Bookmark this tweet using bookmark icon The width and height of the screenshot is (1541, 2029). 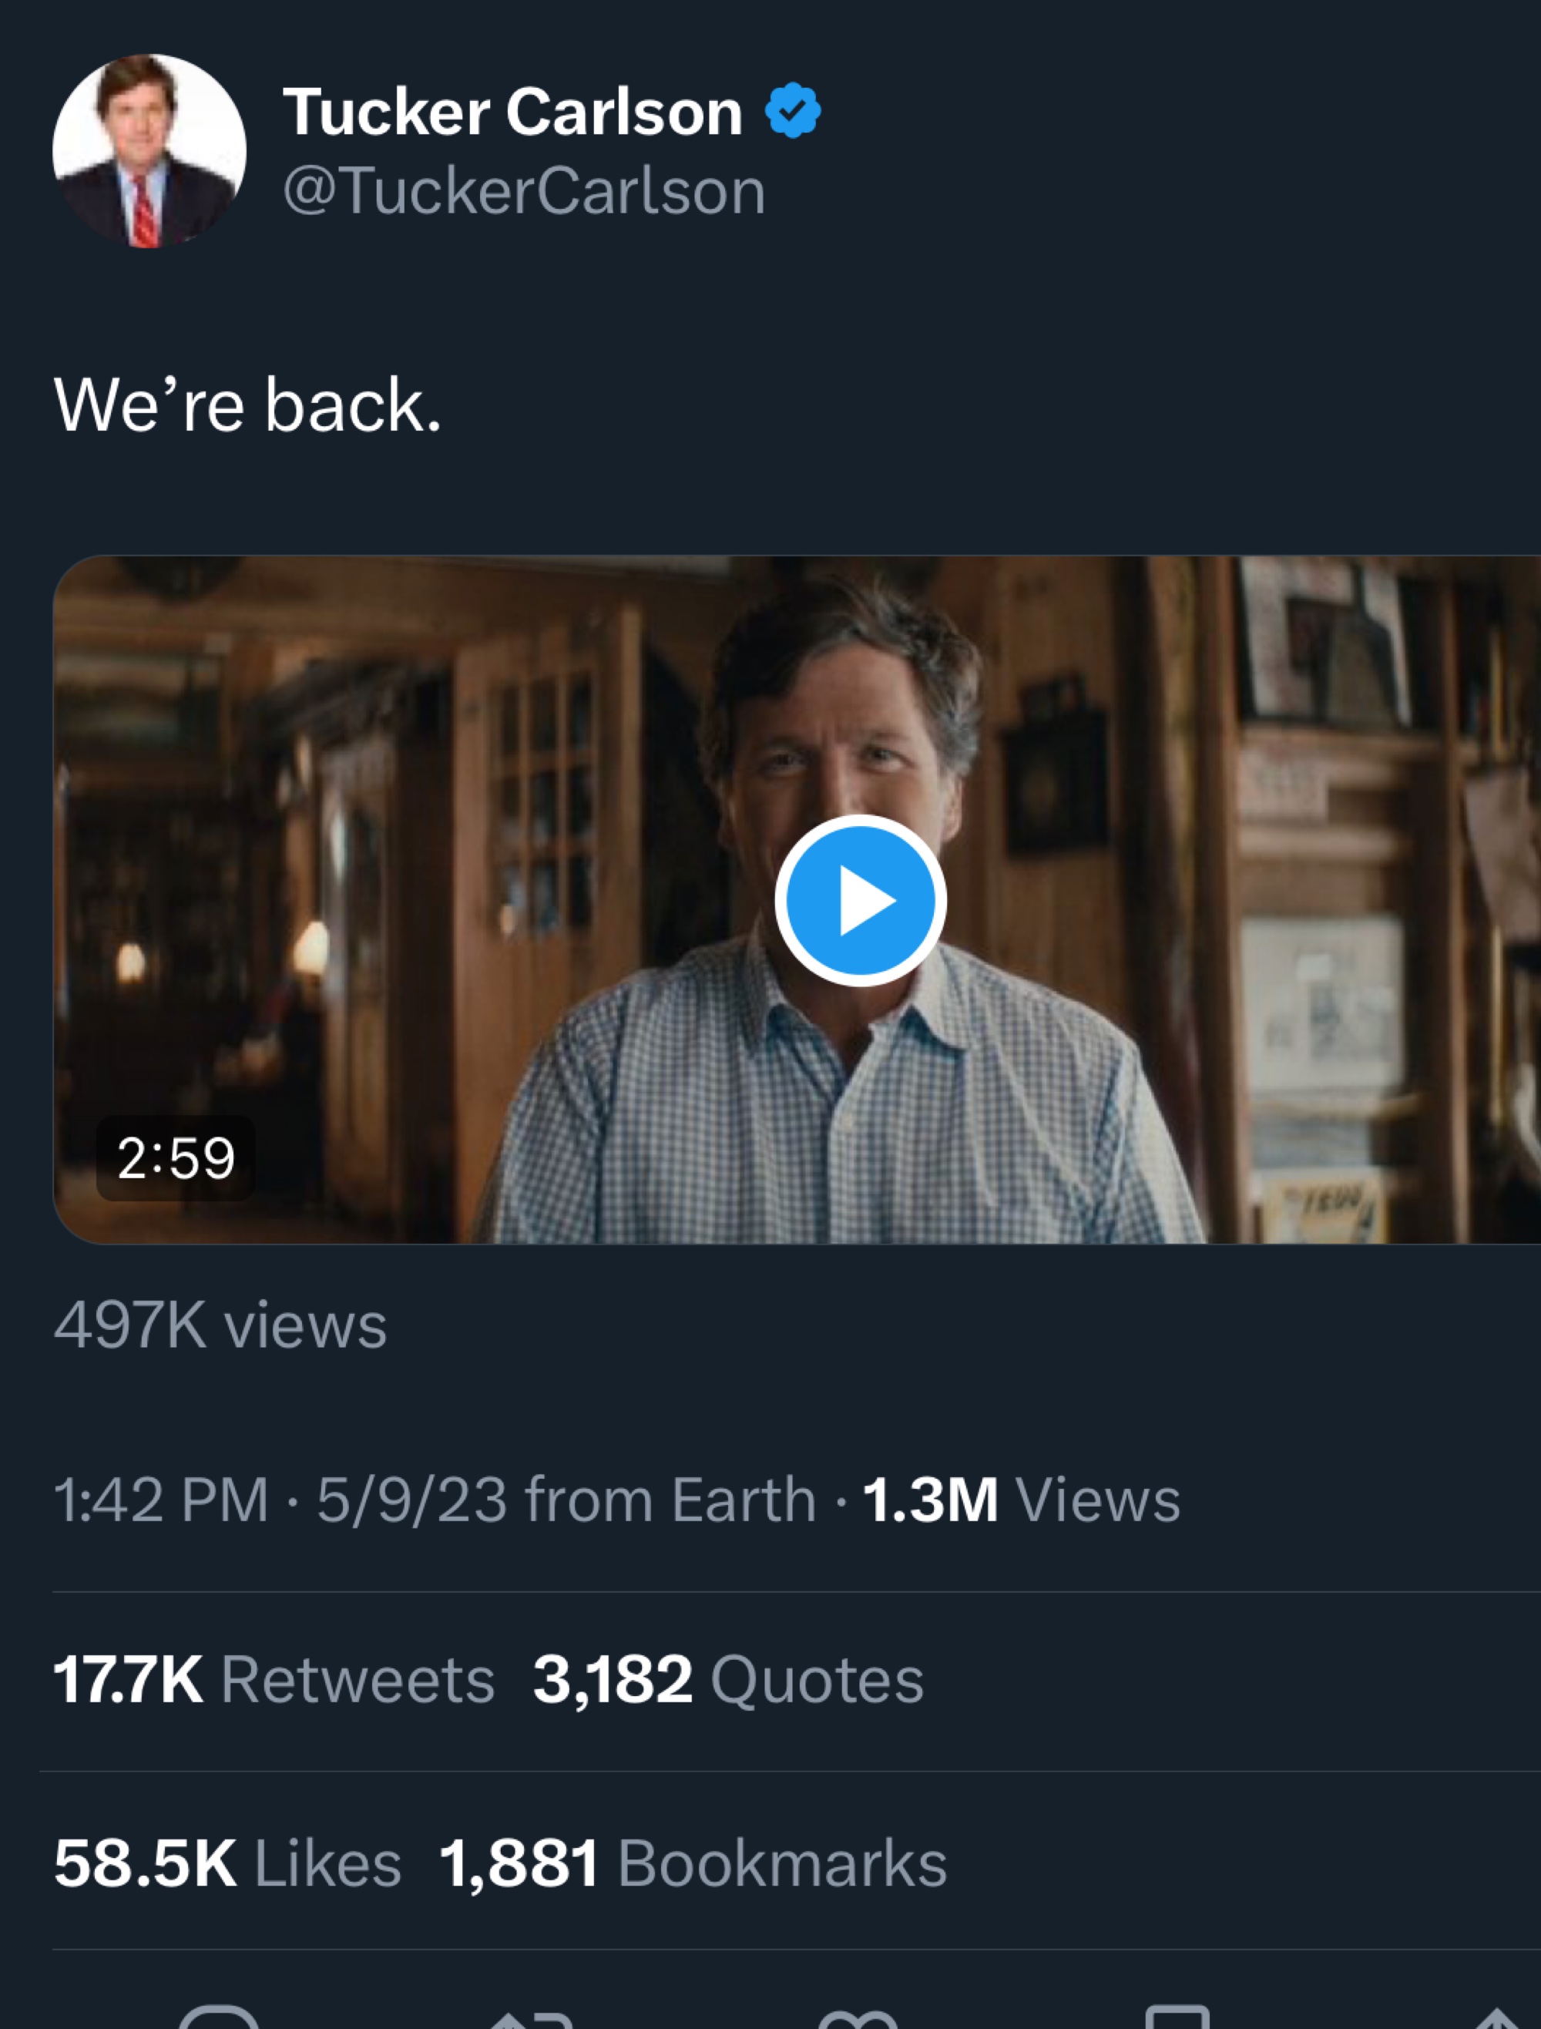tap(1178, 2020)
